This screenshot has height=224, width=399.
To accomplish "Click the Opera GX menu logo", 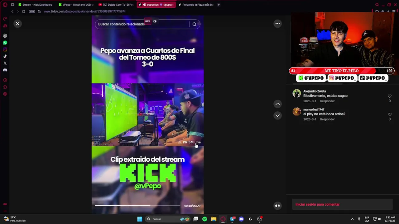I will click(5, 5).
